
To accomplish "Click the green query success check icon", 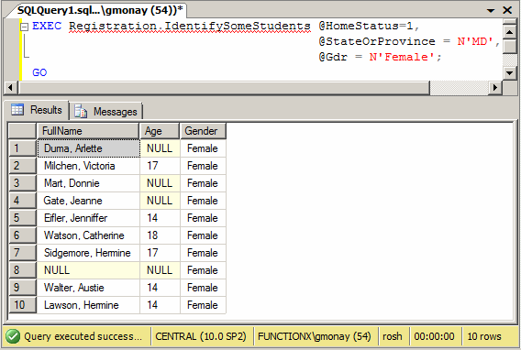I will click(x=13, y=336).
